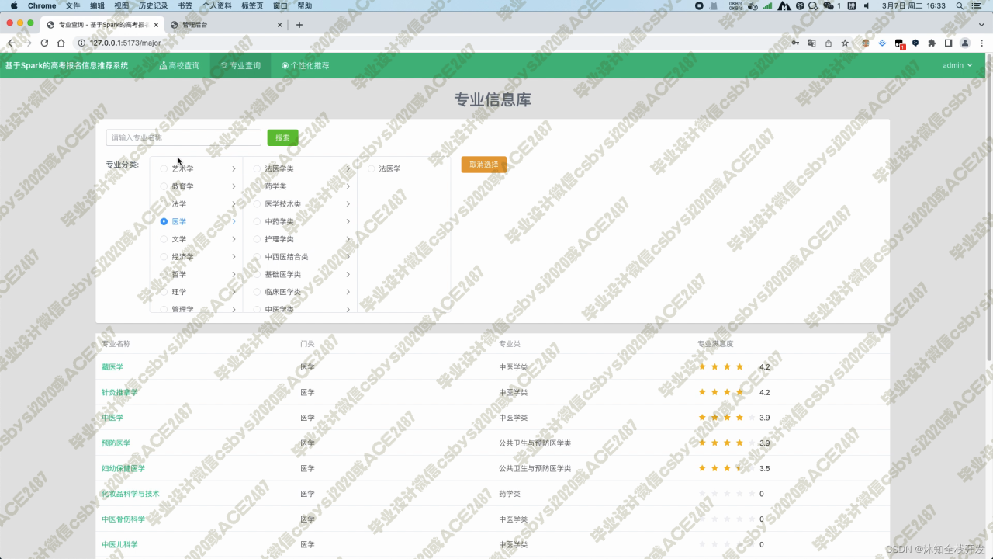
Task: Open the 妇幼保健医学 major link
Action: point(123,468)
